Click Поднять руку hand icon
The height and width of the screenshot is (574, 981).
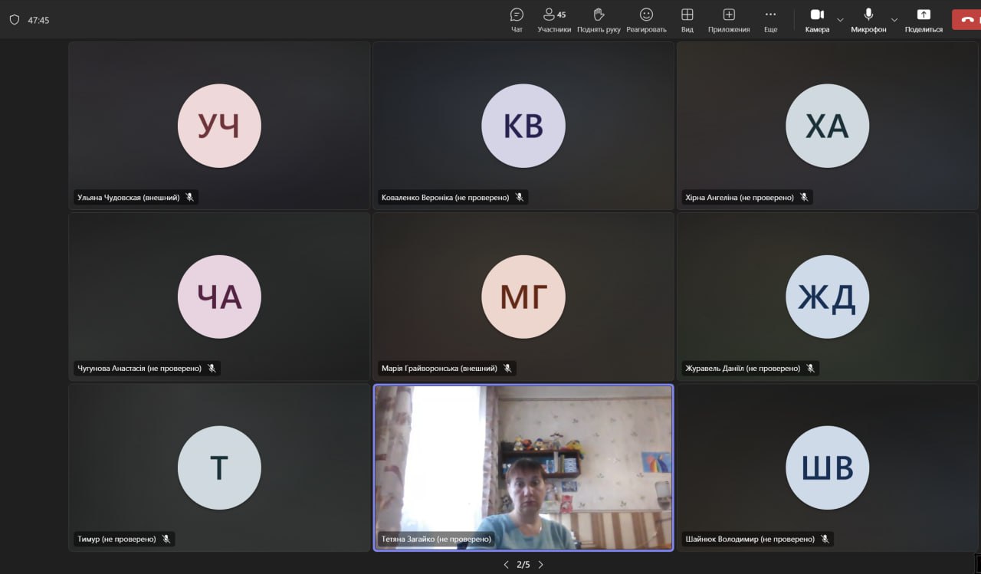[x=599, y=20]
